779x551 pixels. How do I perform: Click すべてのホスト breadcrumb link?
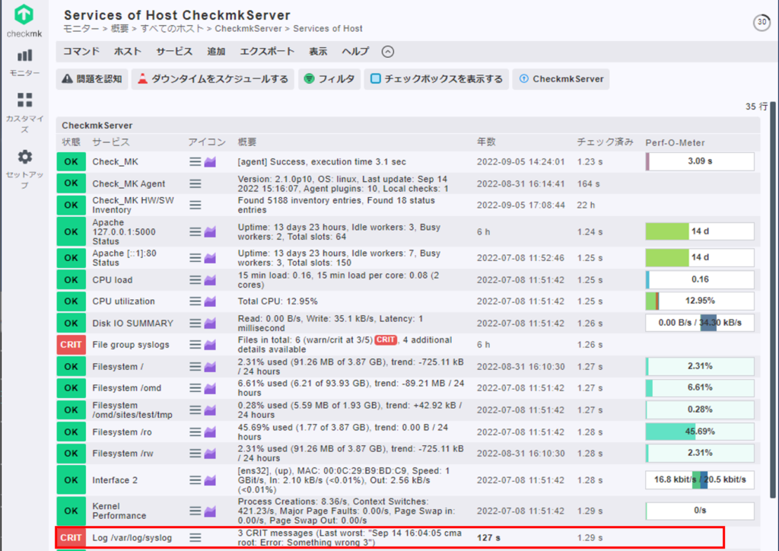[x=172, y=29]
